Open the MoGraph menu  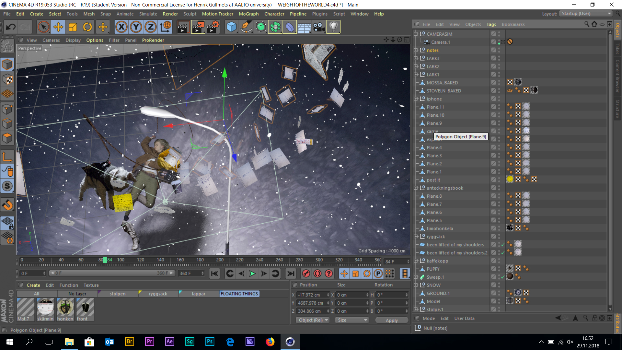coord(248,14)
